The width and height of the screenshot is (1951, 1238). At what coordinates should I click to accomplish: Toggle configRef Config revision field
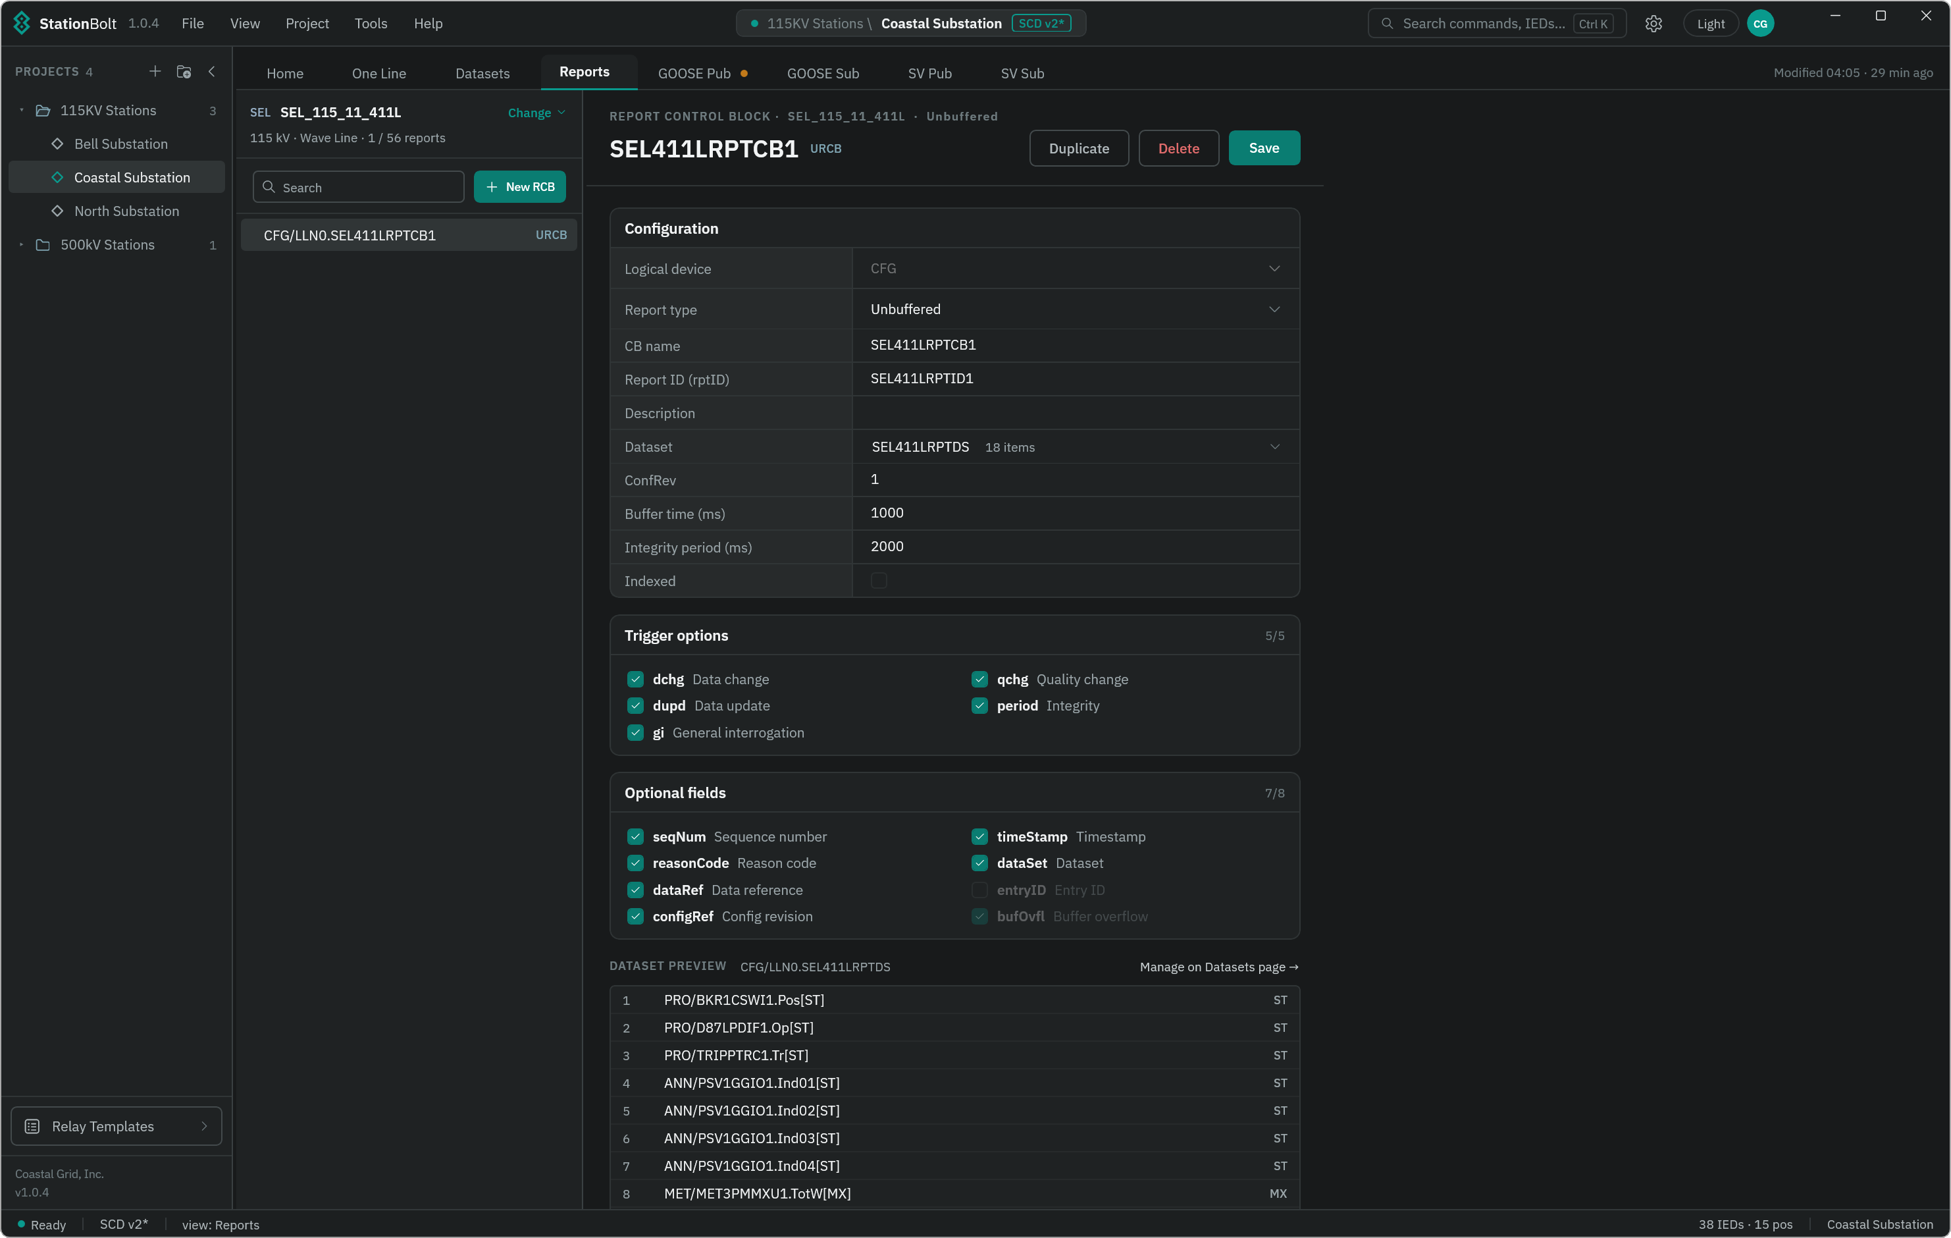[x=635, y=916]
